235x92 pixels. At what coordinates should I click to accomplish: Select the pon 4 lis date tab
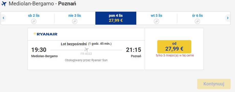116,18
